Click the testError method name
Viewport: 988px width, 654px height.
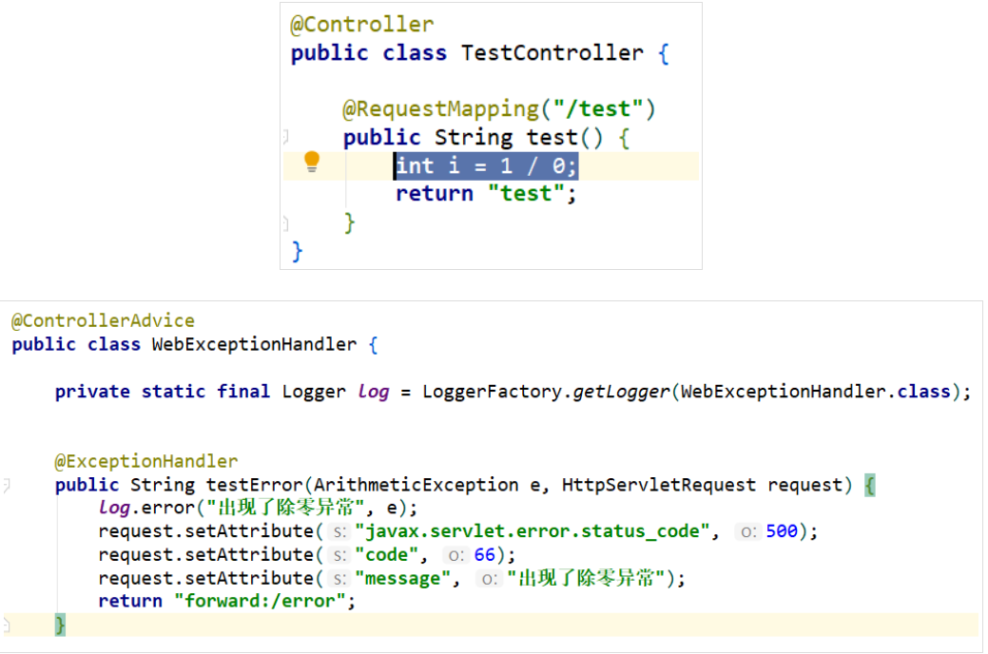point(255,485)
